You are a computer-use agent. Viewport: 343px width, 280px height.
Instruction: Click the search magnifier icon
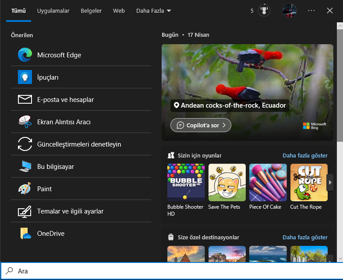[x=9, y=271]
